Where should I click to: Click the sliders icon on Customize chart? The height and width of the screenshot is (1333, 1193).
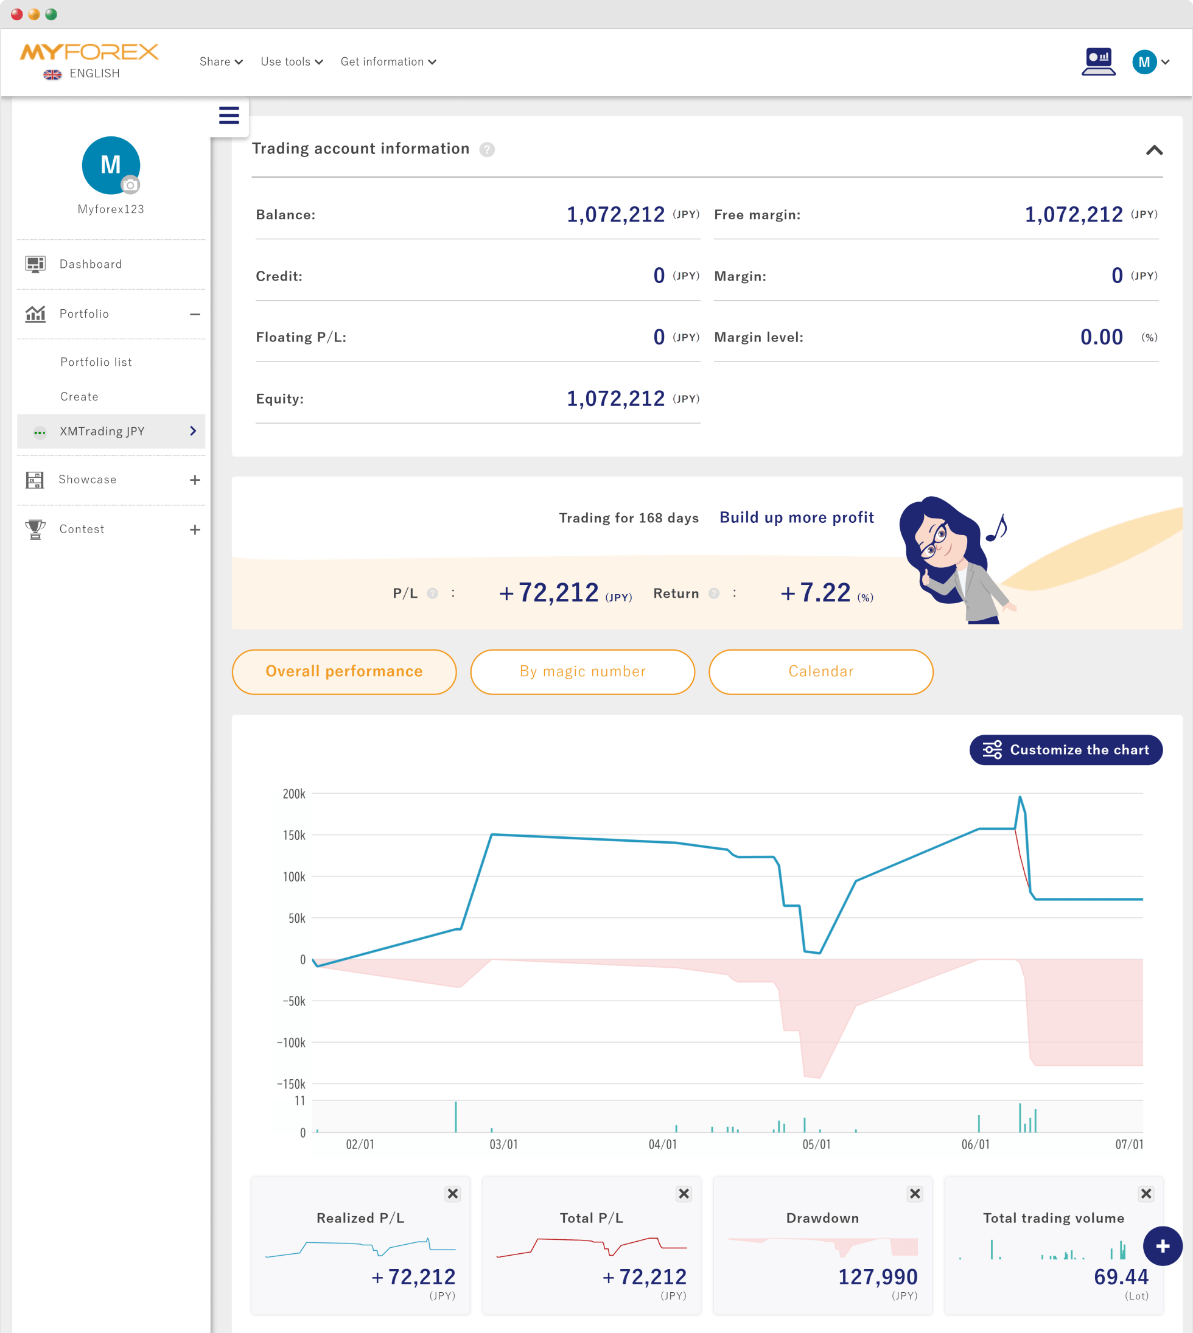click(x=992, y=750)
